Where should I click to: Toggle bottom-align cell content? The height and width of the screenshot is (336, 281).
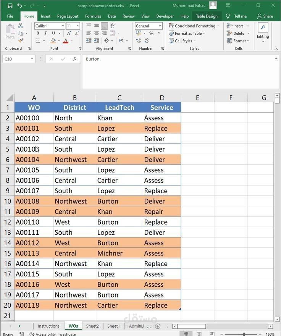point(104,26)
